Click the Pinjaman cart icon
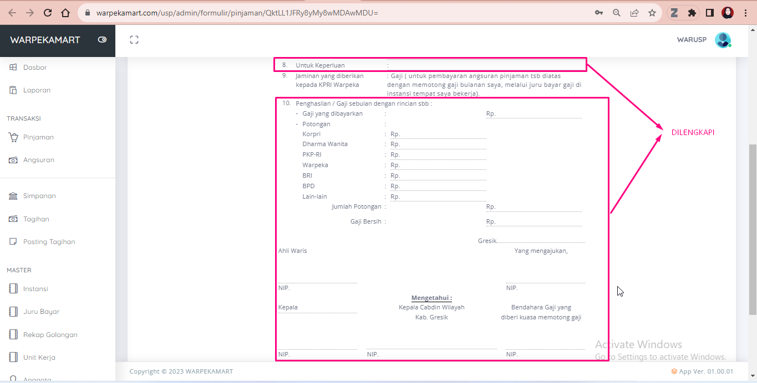Screen dimensions: 757x383 (x=13, y=137)
